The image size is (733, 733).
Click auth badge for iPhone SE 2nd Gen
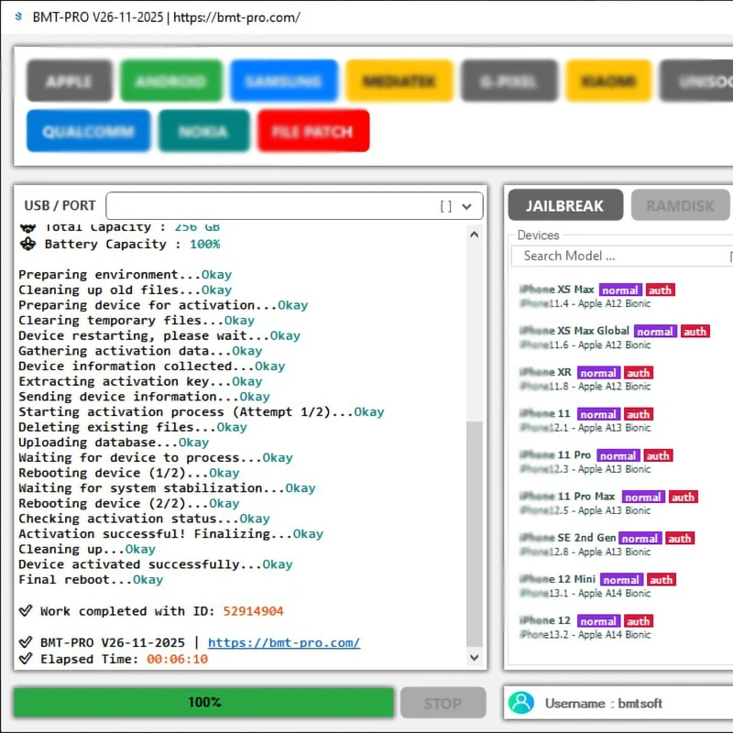(680, 538)
